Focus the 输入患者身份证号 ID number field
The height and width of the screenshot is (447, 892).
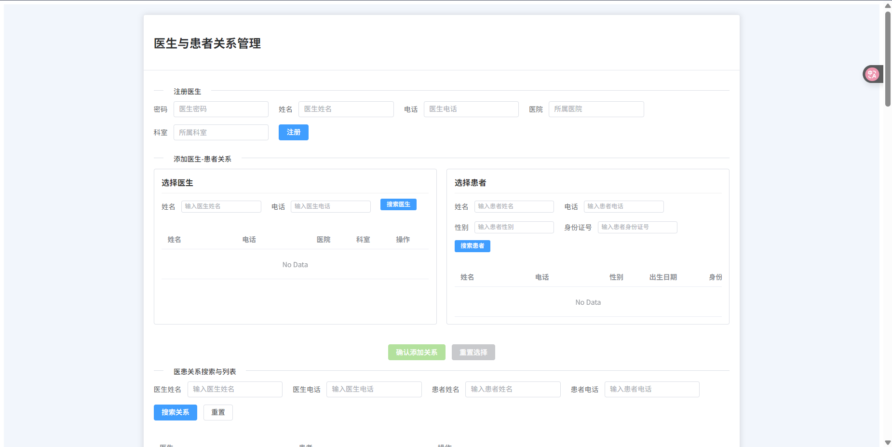(x=637, y=227)
